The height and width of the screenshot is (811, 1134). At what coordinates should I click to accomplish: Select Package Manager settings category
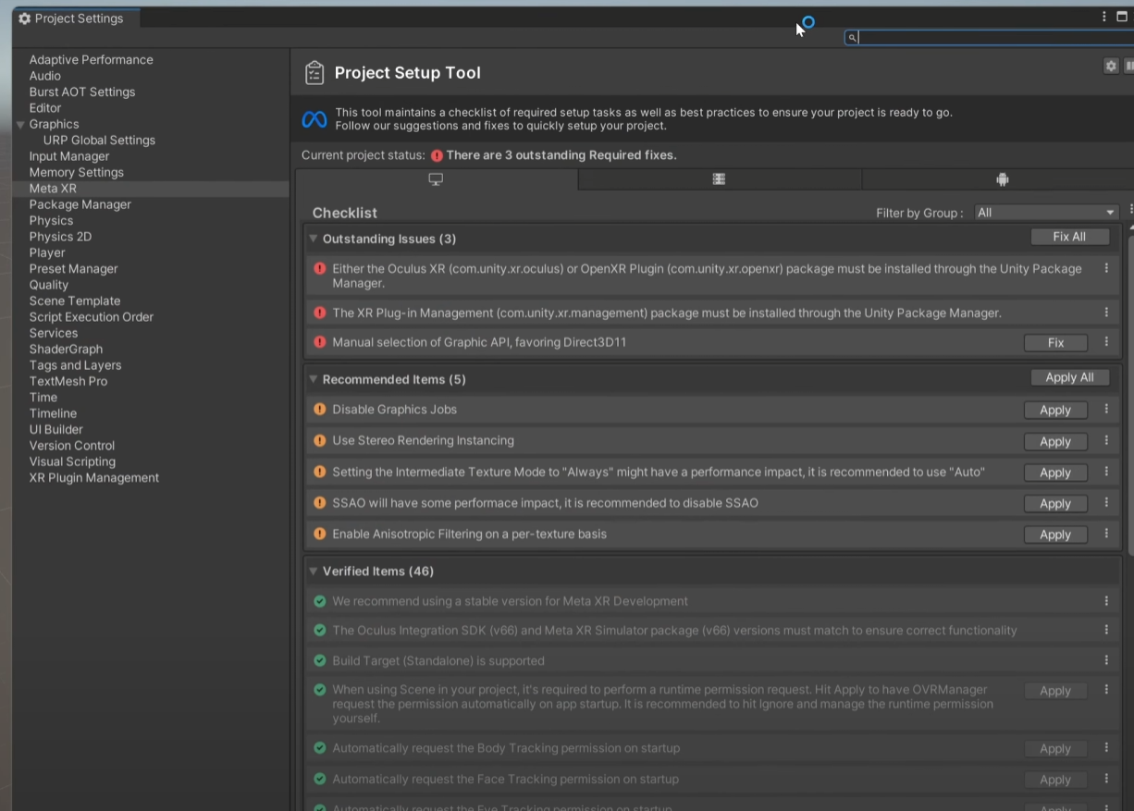pyautogui.click(x=80, y=204)
